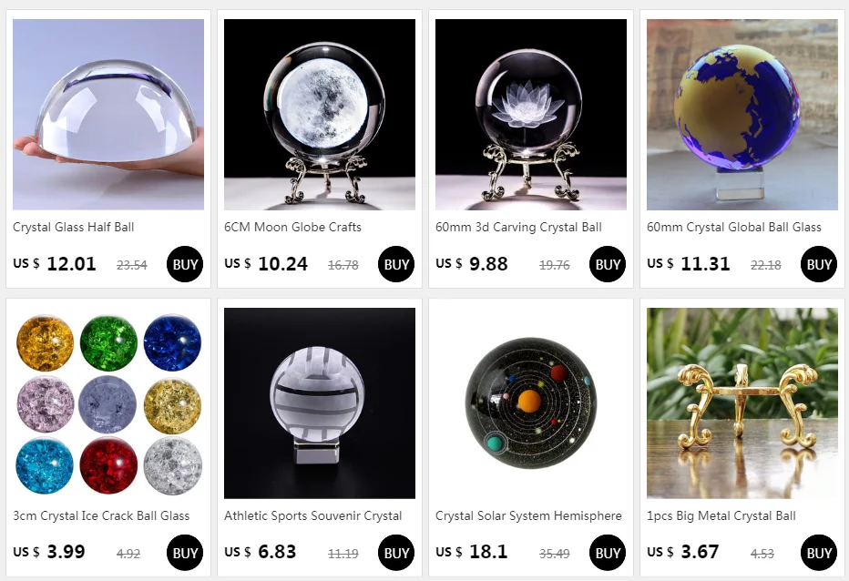
Task: Open the 6CM Moon Globe Crafts title link
Action: tap(293, 228)
